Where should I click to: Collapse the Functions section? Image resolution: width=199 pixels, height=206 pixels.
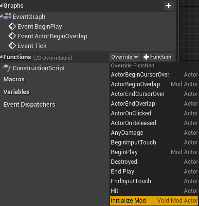click(x=1, y=57)
